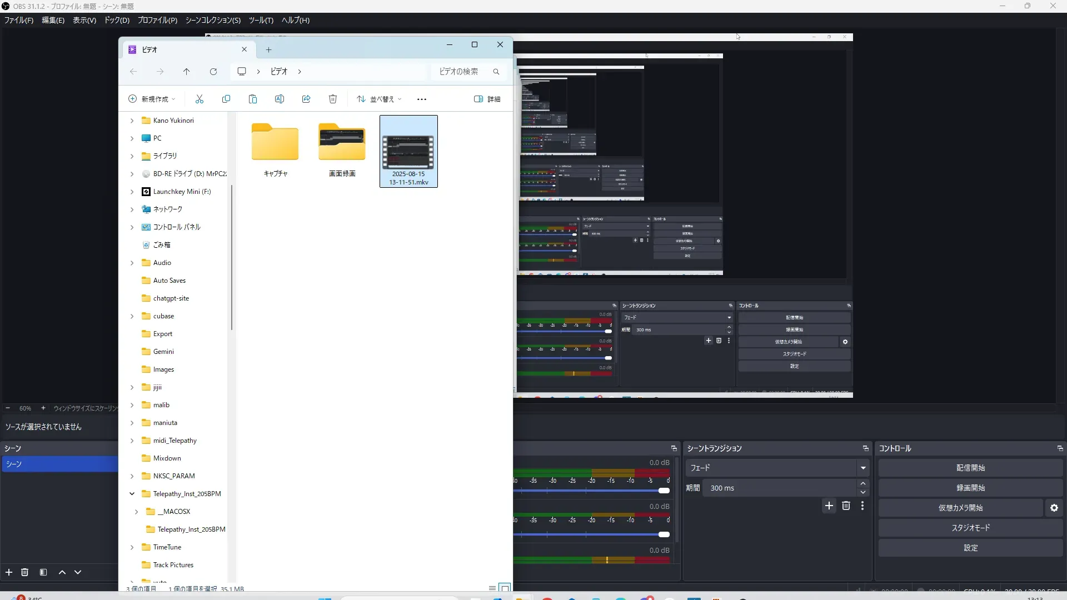Click the Cut scissors icon in Explorer toolbar
This screenshot has height=600, width=1067.
point(200,99)
